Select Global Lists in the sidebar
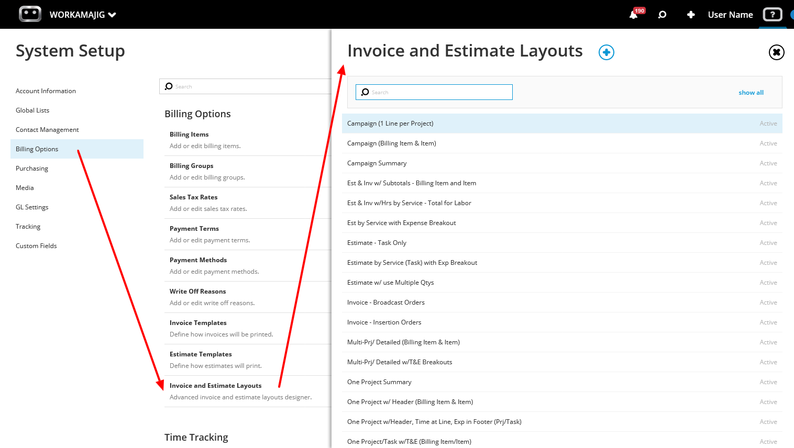The width and height of the screenshot is (794, 448). point(77,110)
